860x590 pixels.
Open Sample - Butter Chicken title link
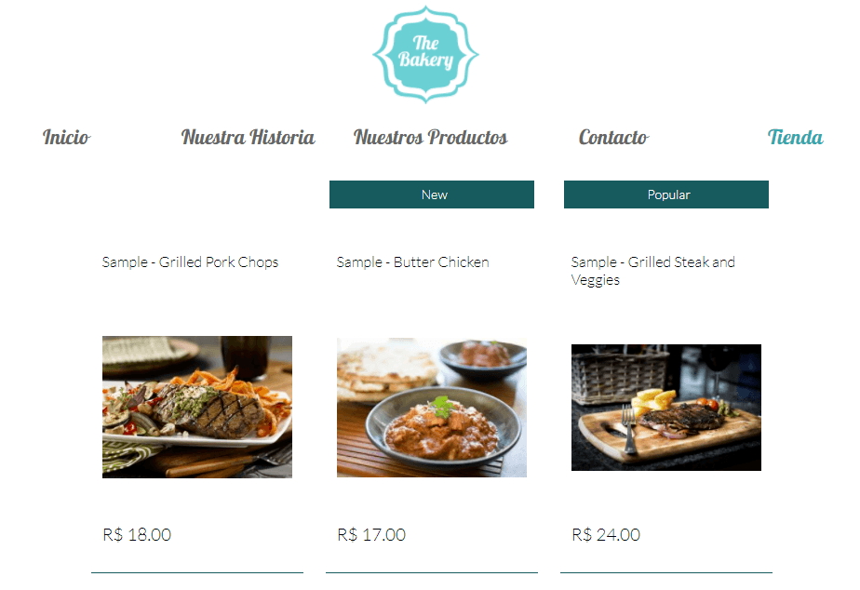coord(412,262)
